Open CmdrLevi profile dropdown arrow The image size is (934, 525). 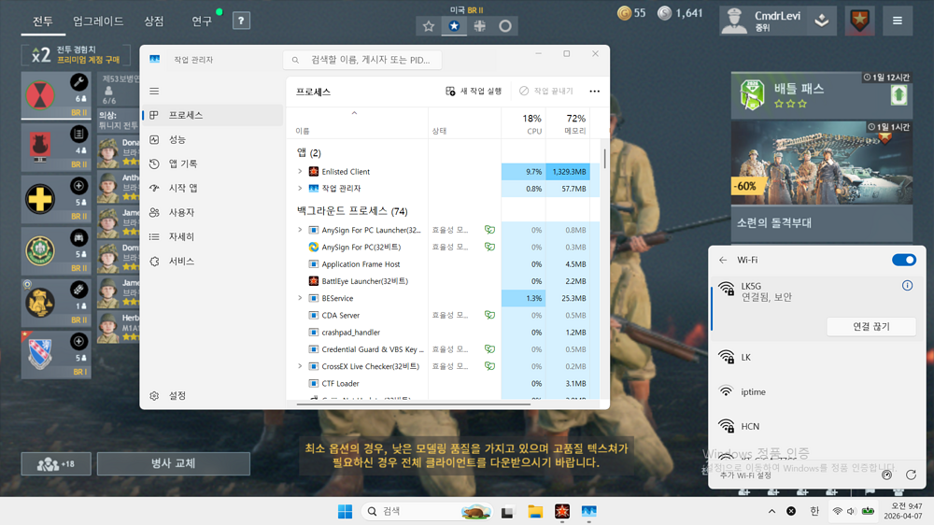[x=822, y=21]
